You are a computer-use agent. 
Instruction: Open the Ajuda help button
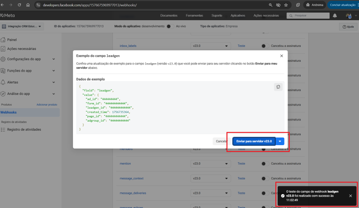click(348, 27)
